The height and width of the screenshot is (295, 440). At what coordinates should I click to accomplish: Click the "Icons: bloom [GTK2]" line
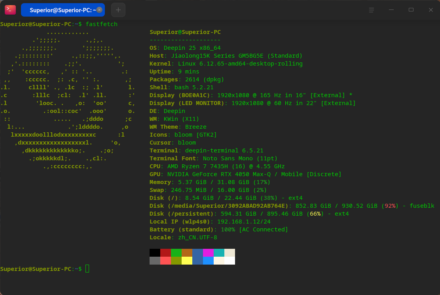(183, 135)
